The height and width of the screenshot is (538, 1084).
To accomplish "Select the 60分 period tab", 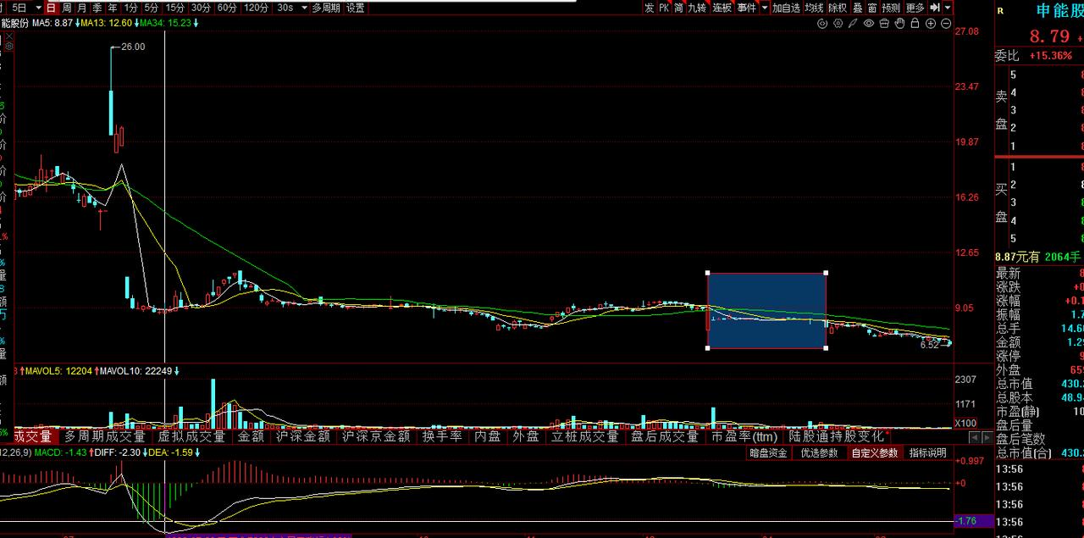I will click(227, 8).
